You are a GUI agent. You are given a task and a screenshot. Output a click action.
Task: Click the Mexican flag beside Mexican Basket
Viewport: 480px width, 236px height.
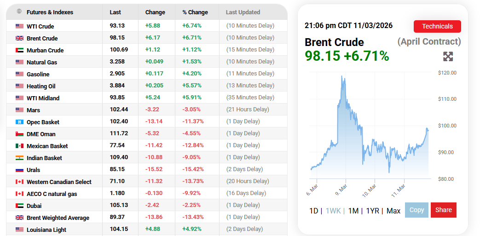pyautogui.click(x=19, y=146)
